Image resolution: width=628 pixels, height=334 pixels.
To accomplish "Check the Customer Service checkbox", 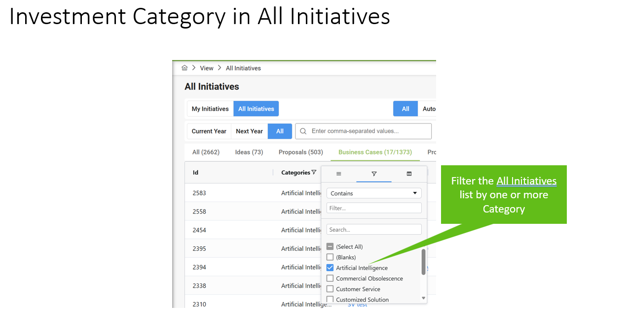I will (330, 289).
